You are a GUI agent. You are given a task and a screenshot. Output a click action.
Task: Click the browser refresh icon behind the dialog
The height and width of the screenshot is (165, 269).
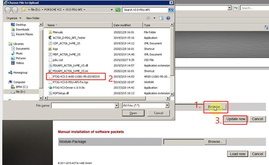click(236, 8)
